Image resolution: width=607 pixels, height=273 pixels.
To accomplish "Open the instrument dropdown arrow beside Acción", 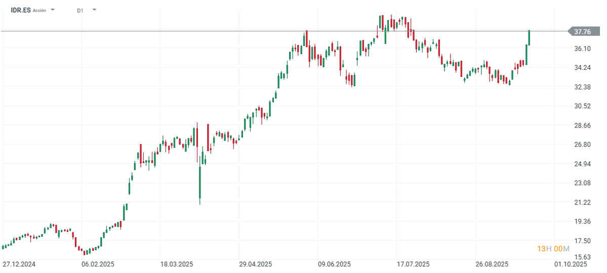I will click(53, 10).
